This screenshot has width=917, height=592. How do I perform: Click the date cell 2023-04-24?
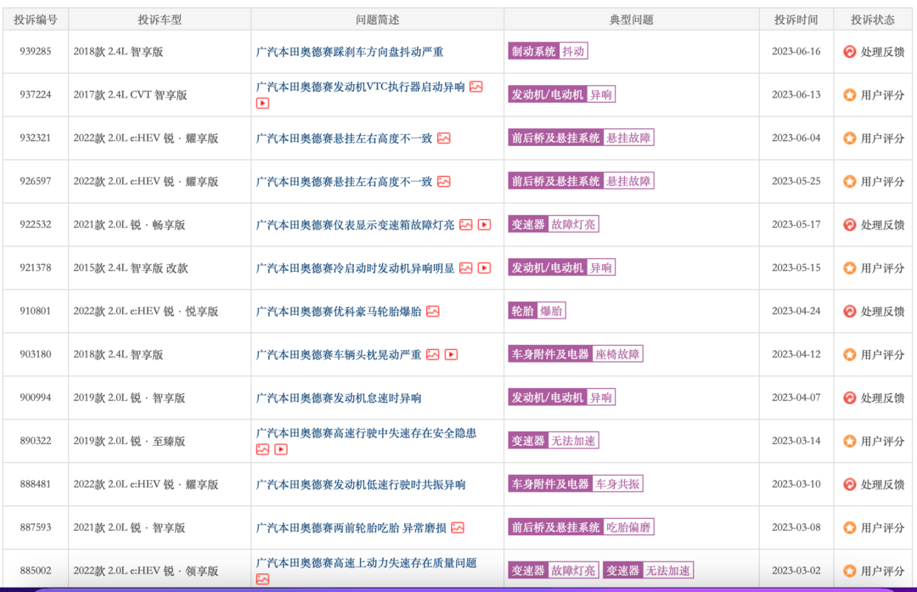click(796, 311)
